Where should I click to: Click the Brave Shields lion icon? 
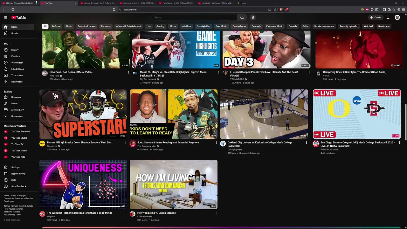281,10
